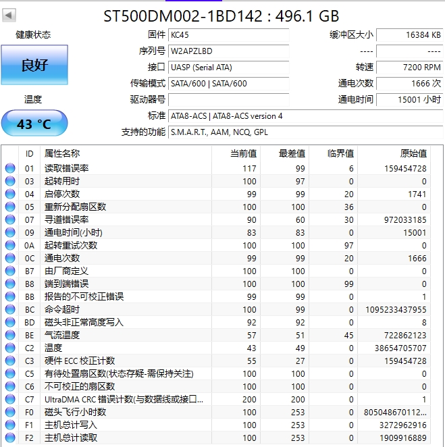Click status circle for C2 温度

(10, 348)
